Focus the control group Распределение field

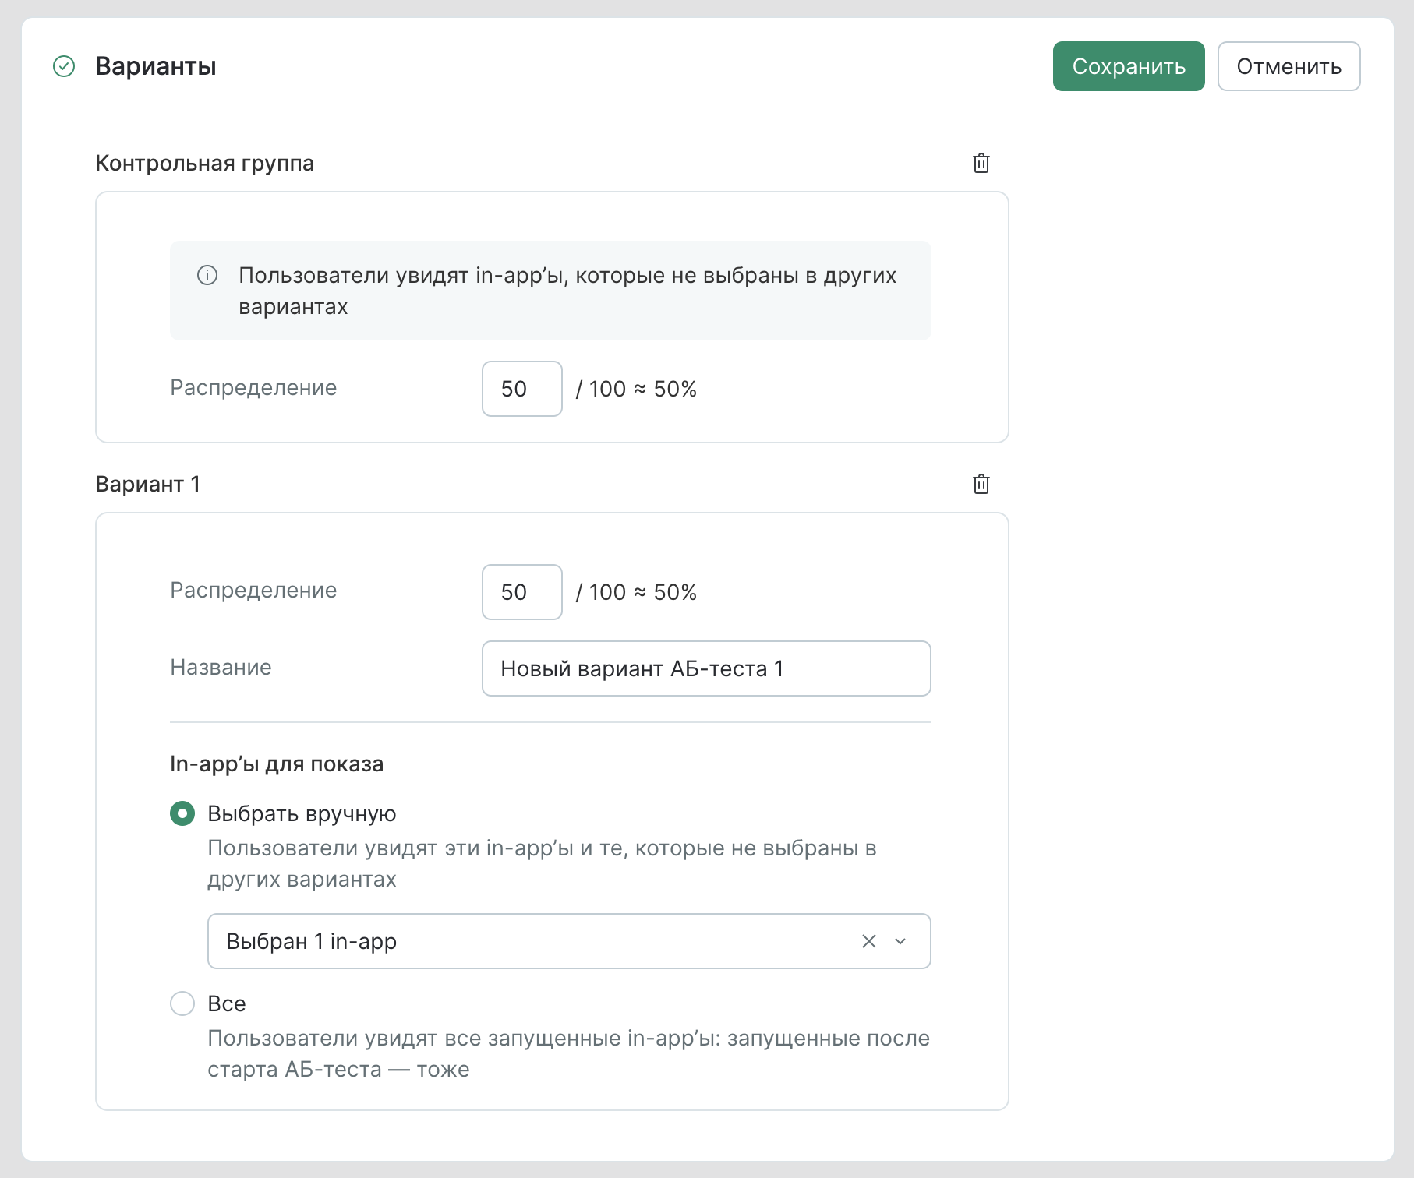pos(522,389)
